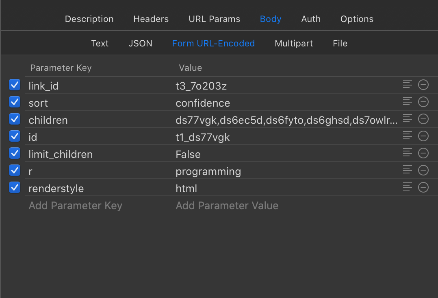Remove the limit_children parameter row
Screen dimensions: 438x298
point(423,153)
